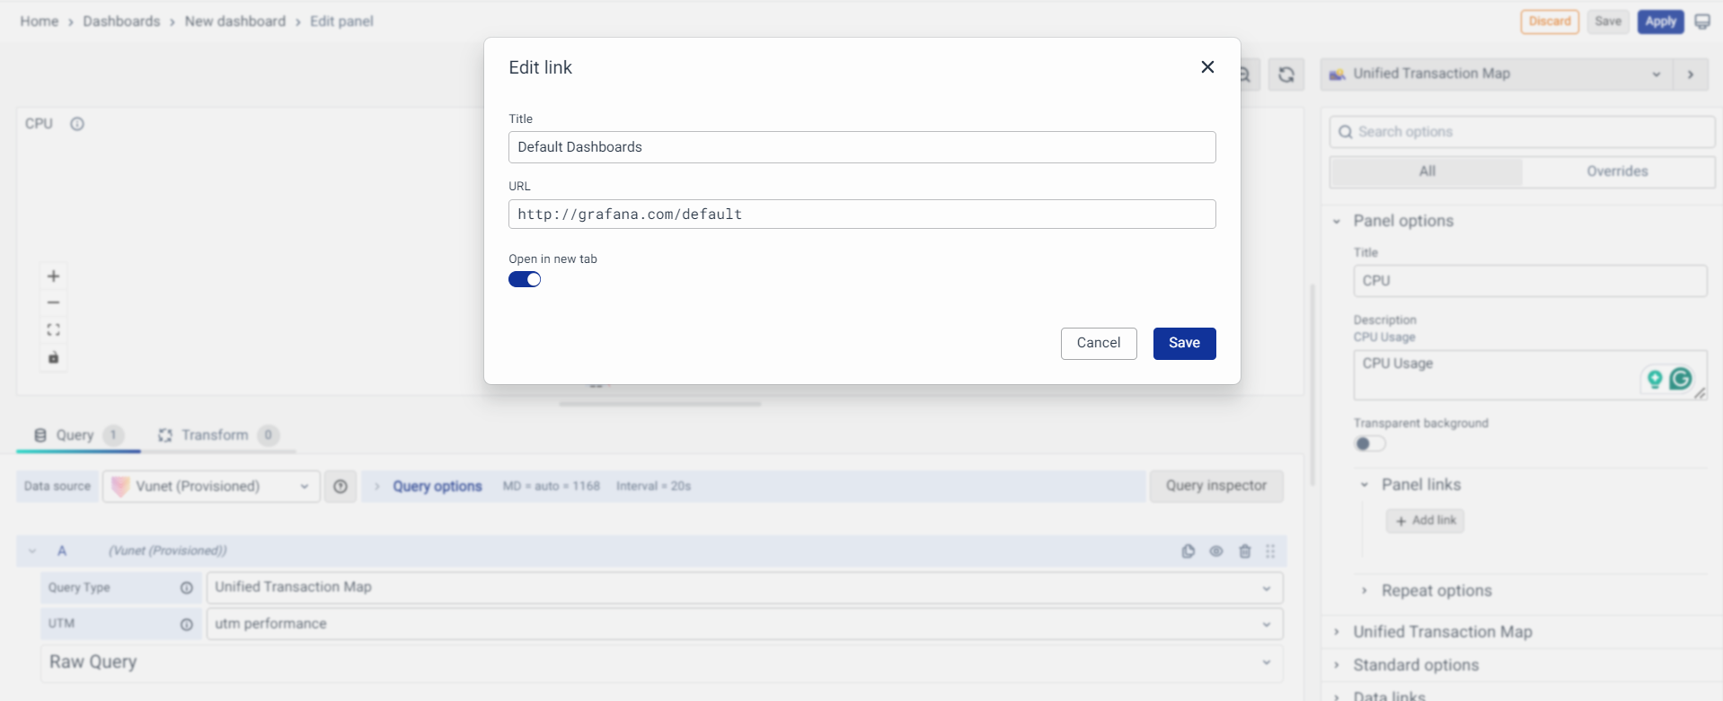Close the Edit link dialog

(x=1207, y=67)
